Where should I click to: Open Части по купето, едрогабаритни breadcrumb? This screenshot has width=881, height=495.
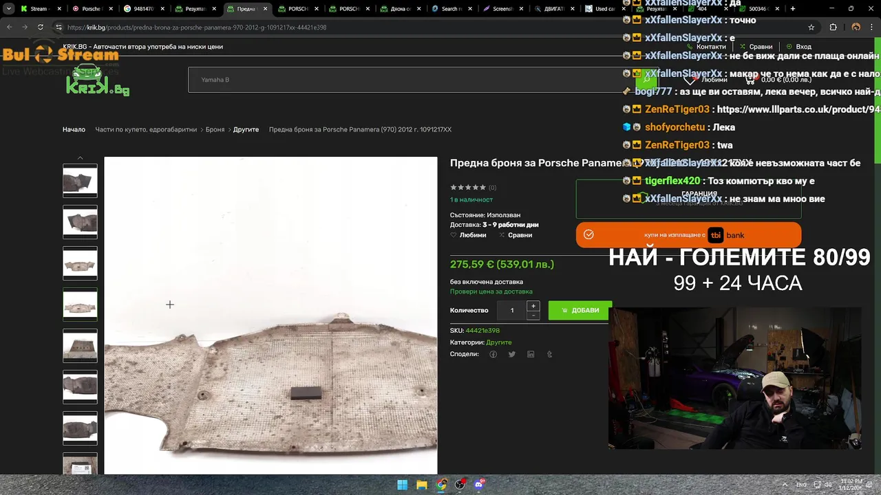[146, 129]
